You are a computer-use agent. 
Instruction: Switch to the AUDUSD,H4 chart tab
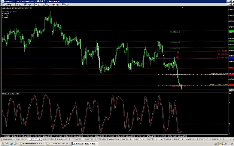tap(114, 139)
